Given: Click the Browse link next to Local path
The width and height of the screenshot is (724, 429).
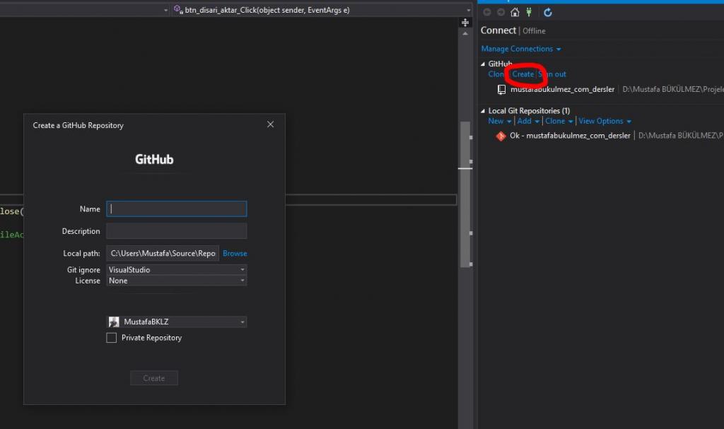Looking at the screenshot, I should [235, 253].
